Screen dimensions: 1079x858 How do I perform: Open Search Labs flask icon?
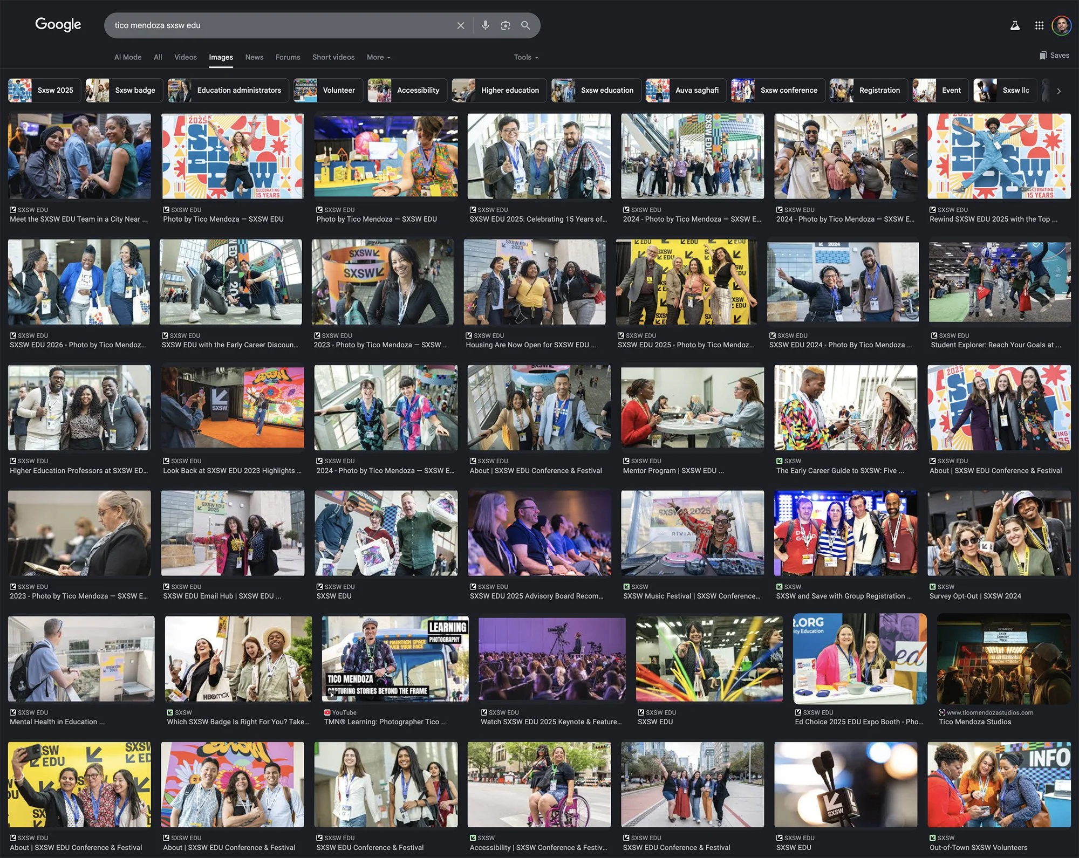pyautogui.click(x=1015, y=25)
